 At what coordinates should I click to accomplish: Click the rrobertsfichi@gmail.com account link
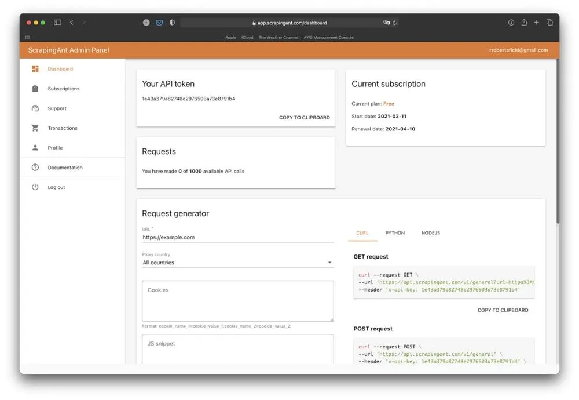pos(518,50)
